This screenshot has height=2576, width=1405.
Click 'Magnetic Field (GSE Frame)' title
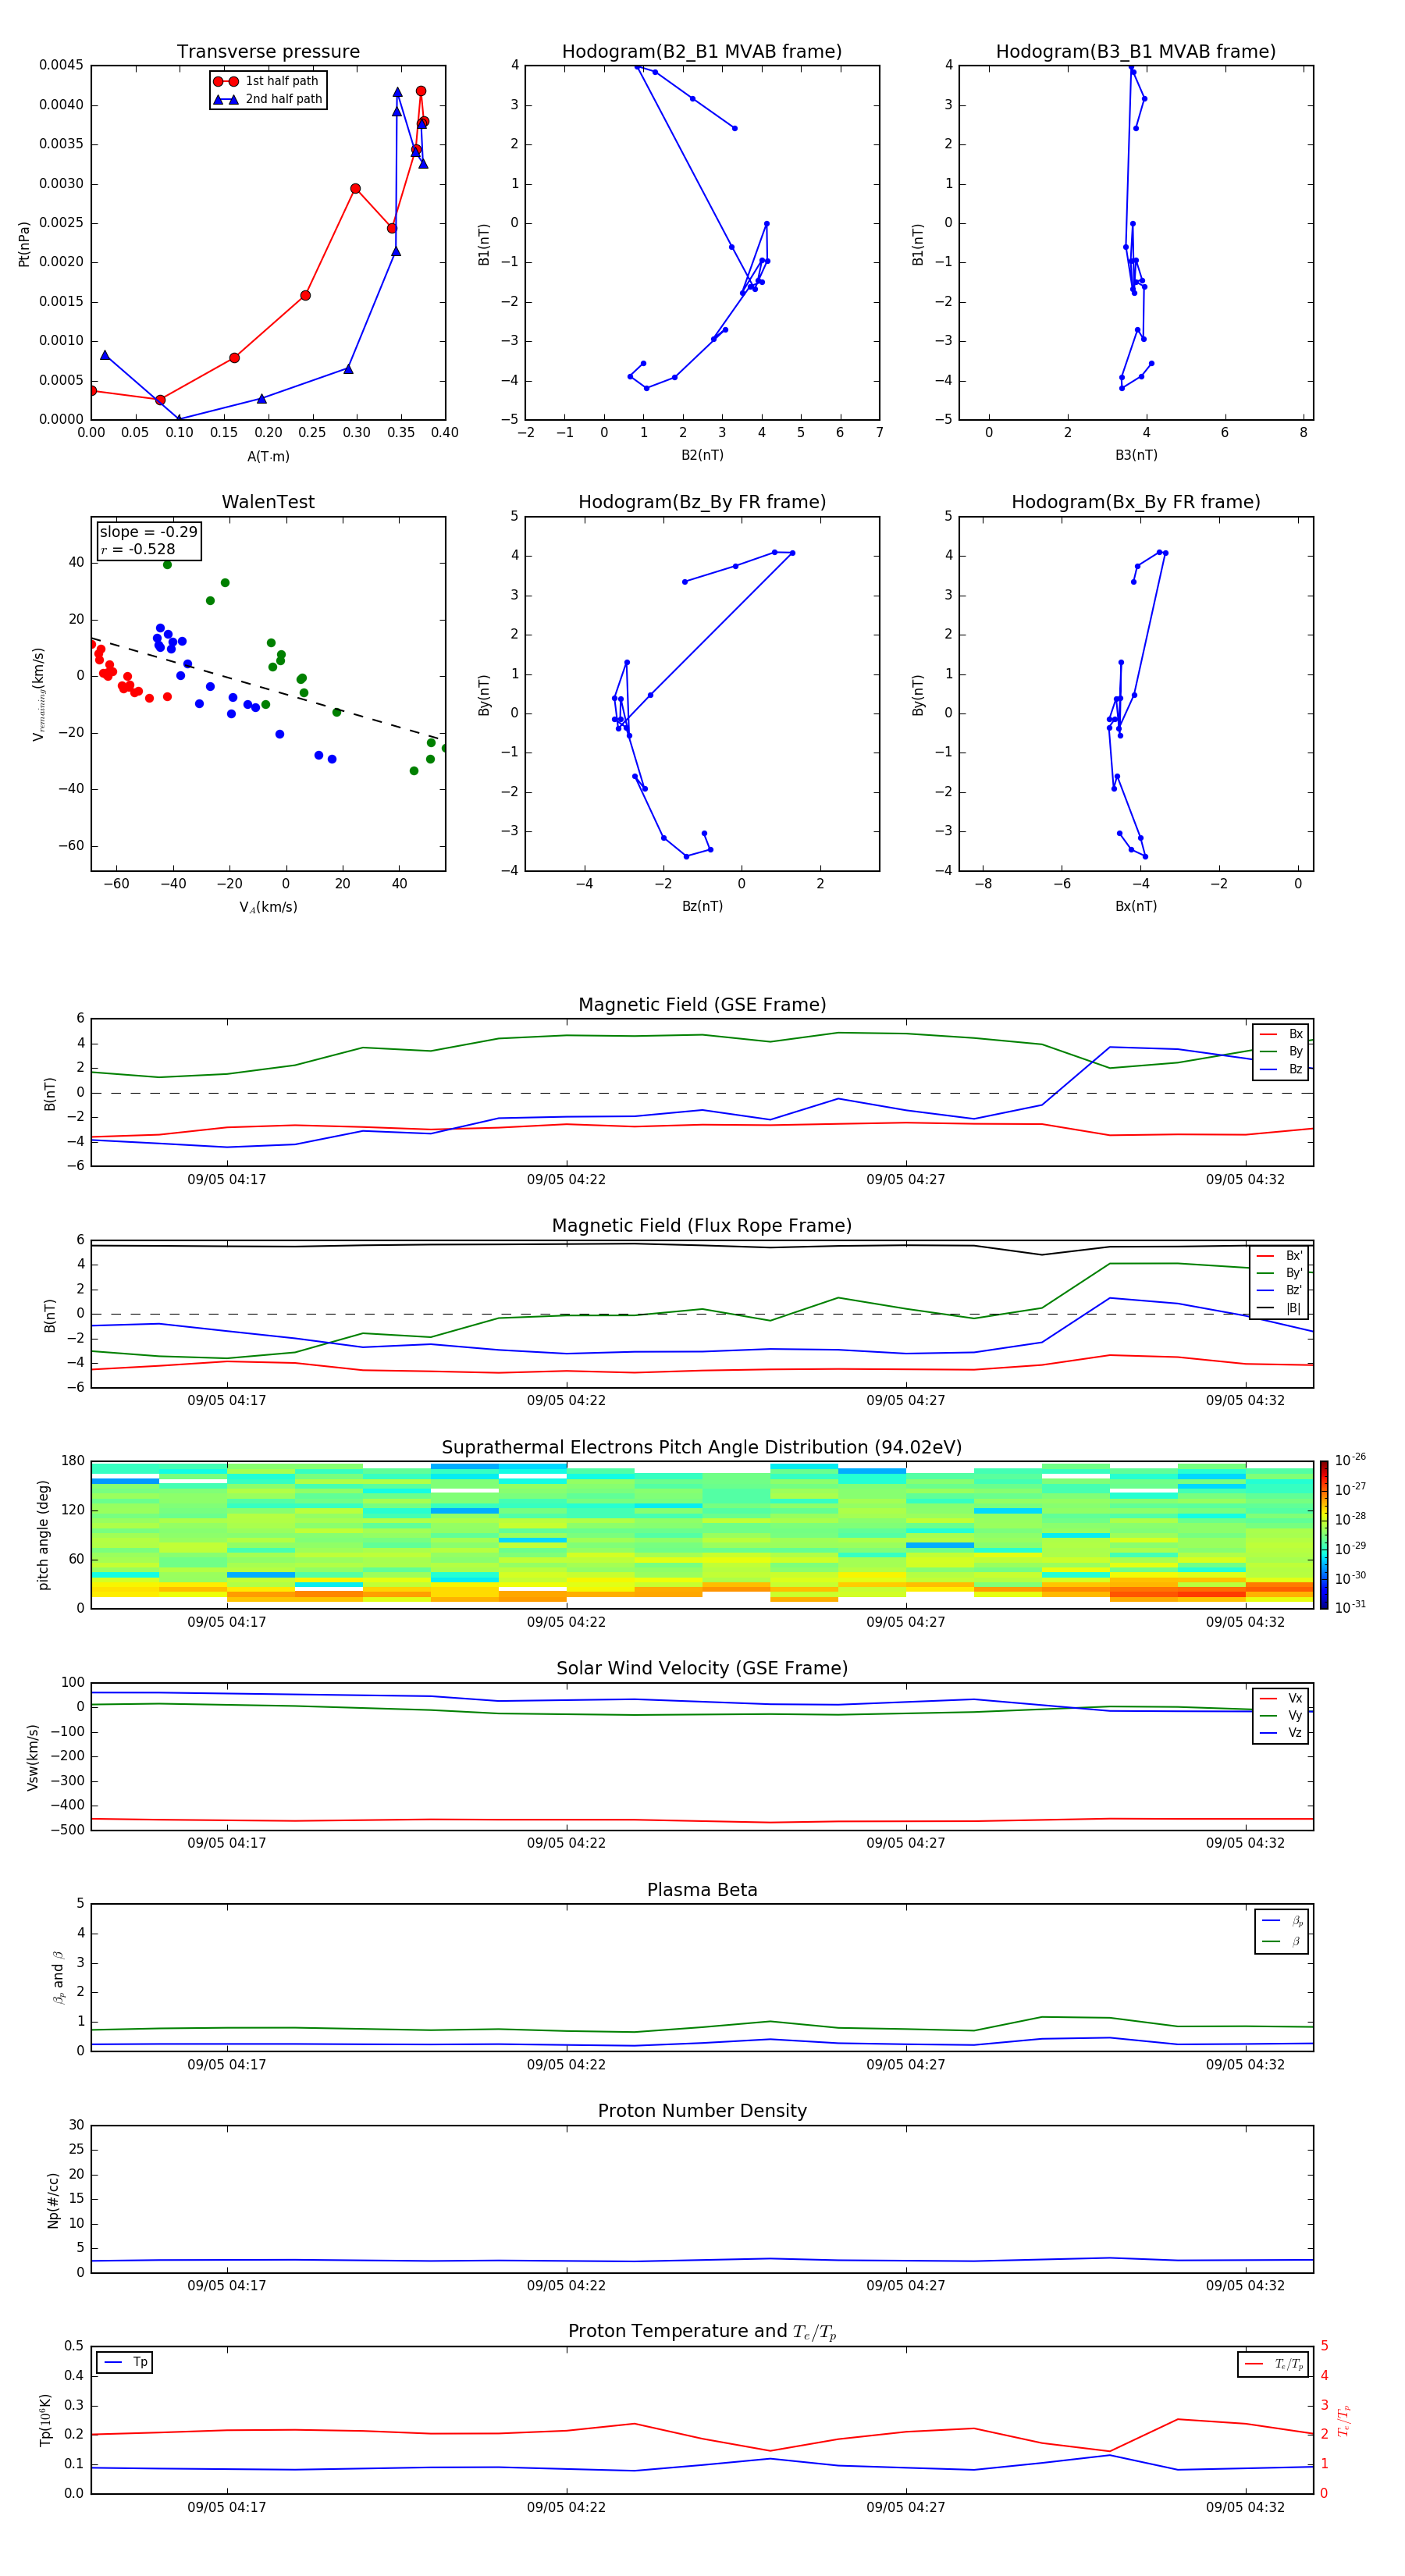click(x=702, y=1005)
